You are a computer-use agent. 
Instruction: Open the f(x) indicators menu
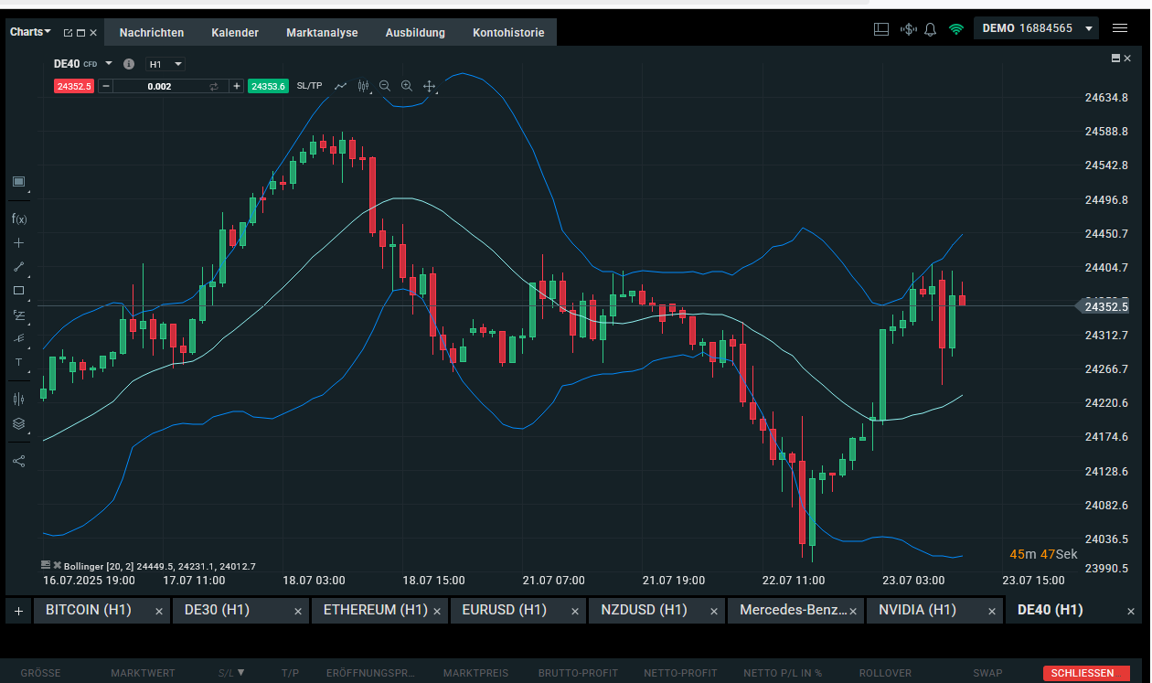(18, 219)
